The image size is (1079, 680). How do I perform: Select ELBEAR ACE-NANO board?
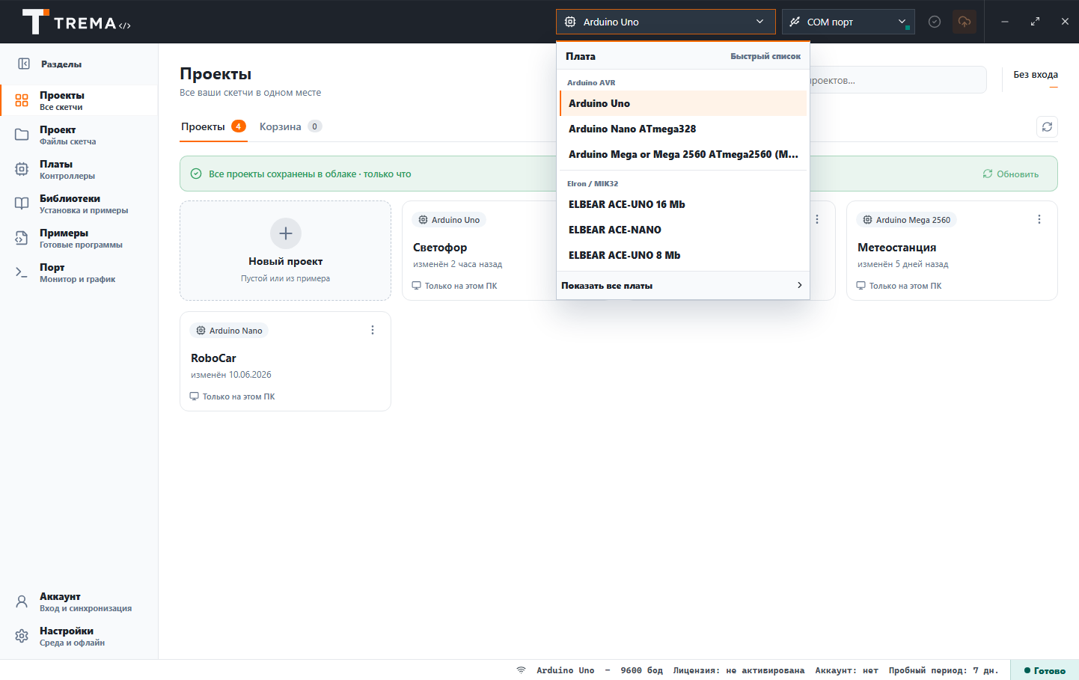point(683,230)
